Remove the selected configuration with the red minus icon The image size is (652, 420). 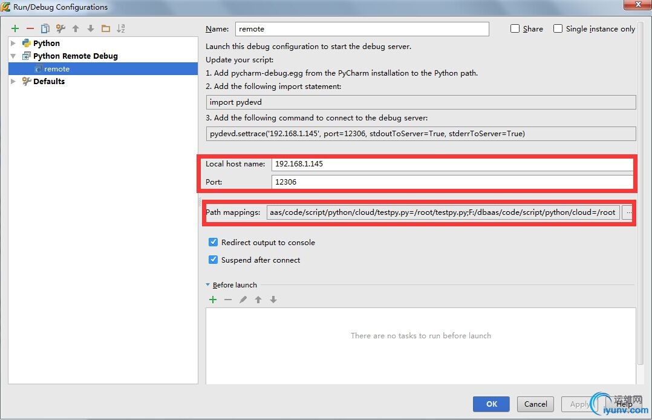(x=30, y=28)
